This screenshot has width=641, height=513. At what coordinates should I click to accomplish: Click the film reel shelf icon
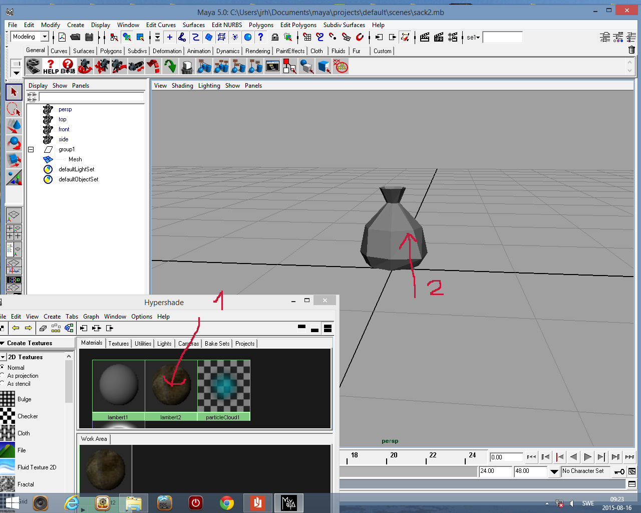point(34,66)
